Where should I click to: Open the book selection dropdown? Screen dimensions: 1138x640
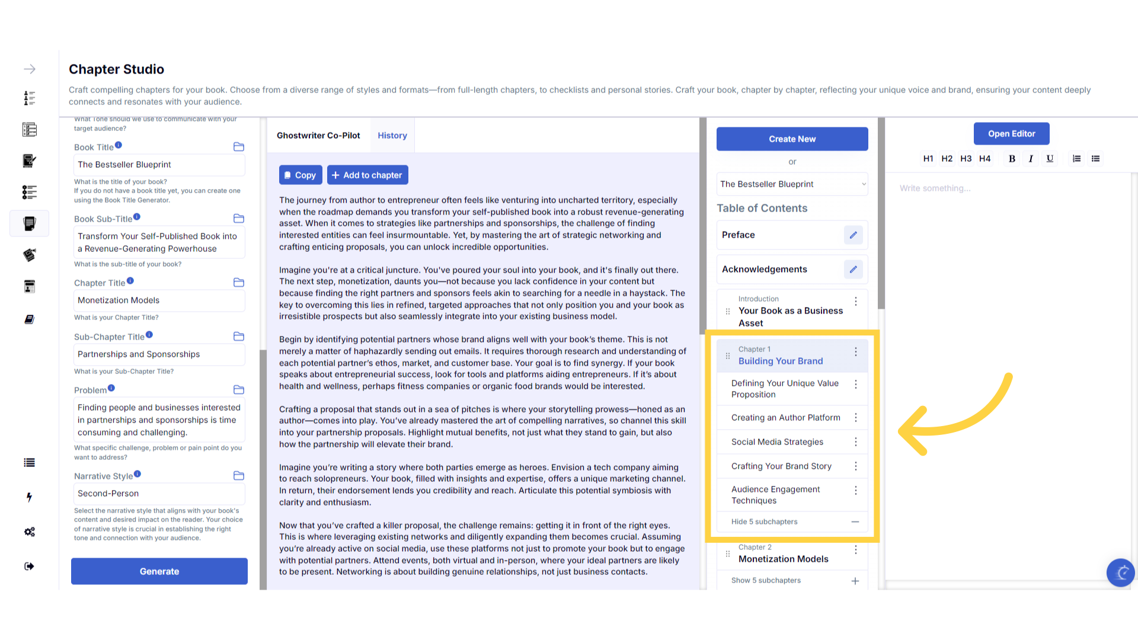pos(792,184)
